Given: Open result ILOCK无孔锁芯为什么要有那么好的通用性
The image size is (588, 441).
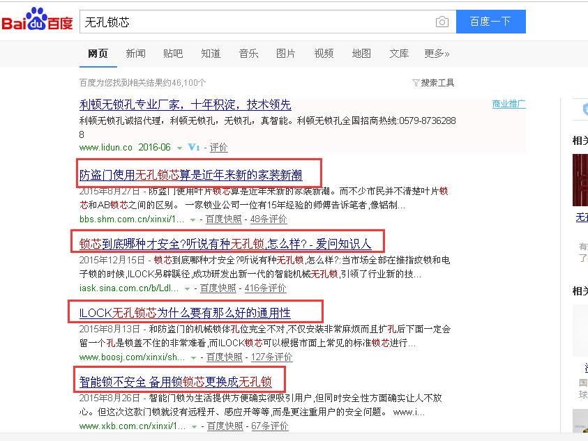Looking at the screenshot, I should 185,313.
